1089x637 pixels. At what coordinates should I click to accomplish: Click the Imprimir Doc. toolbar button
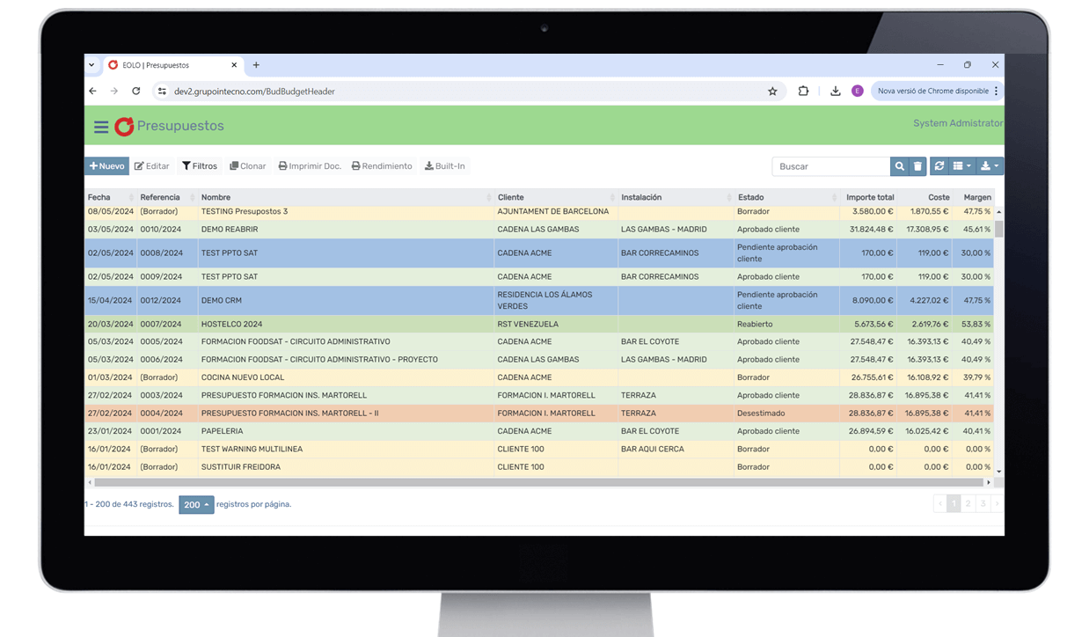(x=310, y=166)
